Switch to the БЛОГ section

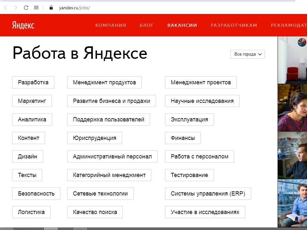pyautogui.click(x=147, y=25)
